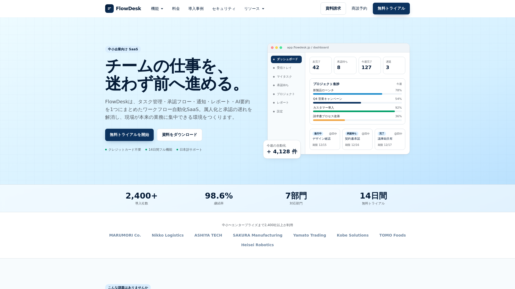Click the app.flowdesk.jp / dashboard address text
515x289 pixels.
pos(308,48)
